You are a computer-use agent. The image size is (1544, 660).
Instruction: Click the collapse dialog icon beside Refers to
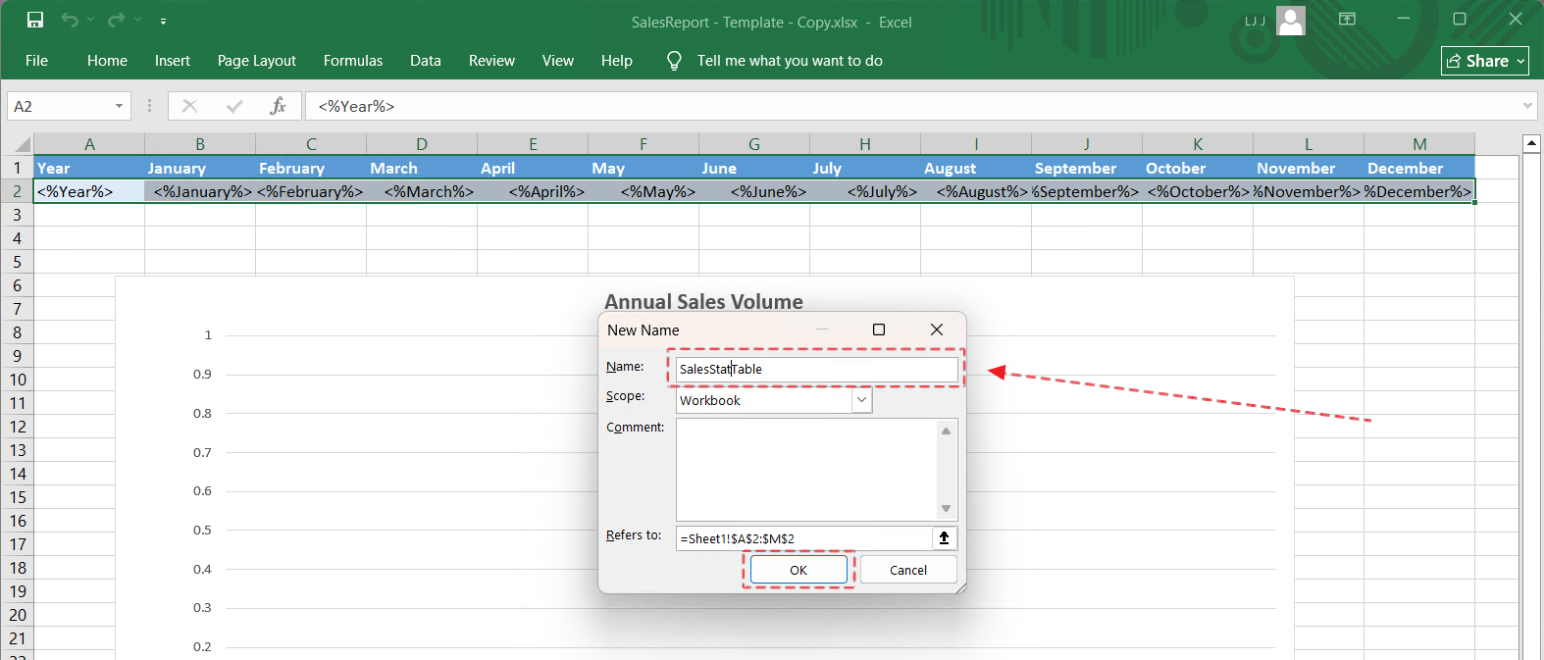tap(944, 537)
